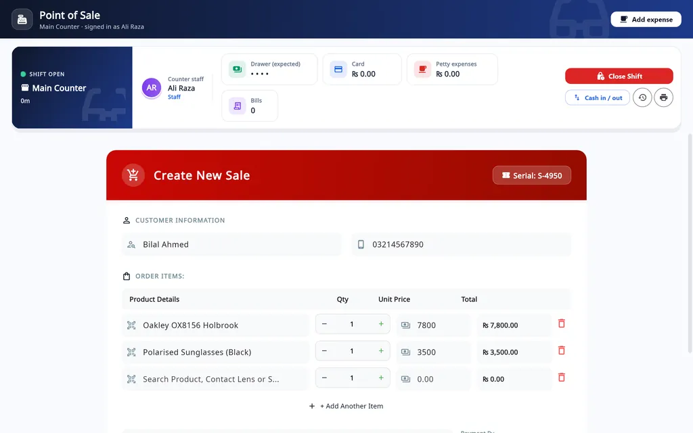Click the Serial: S-4950 badge
Screen dimensions: 693x433
coord(532,175)
